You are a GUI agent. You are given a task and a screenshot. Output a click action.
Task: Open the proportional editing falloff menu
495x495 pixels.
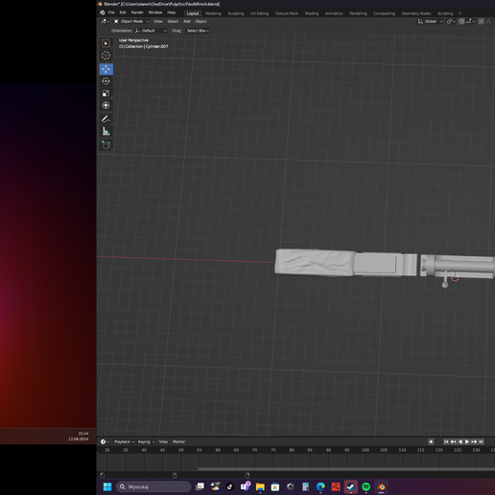[x=489, y=21]
